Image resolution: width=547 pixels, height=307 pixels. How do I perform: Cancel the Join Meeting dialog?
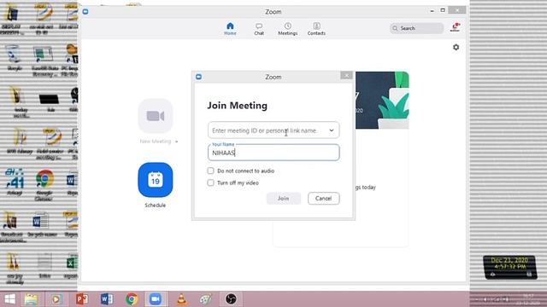point(323,199)
